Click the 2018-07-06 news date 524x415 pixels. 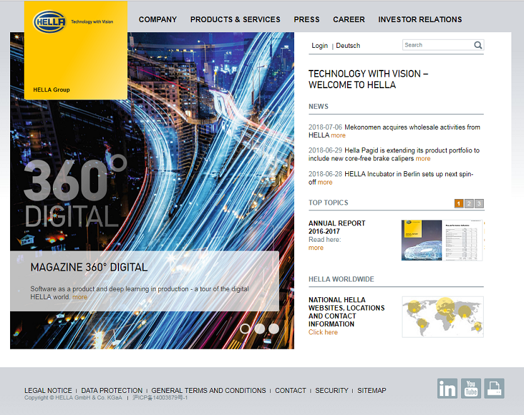point(325,127)
